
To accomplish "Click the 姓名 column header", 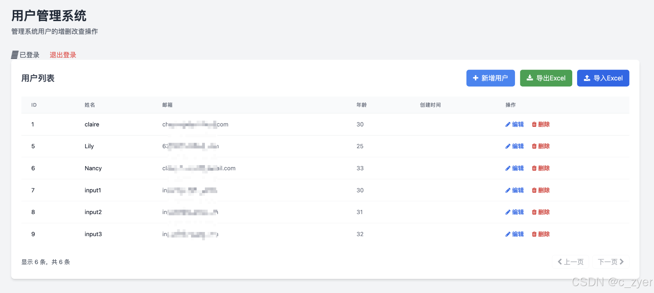I will pyautogui.click(x=90, y=105).
